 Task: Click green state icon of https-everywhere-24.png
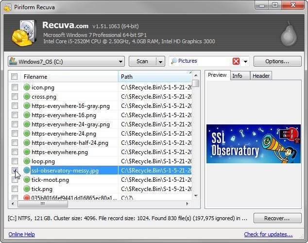[27, 133]
